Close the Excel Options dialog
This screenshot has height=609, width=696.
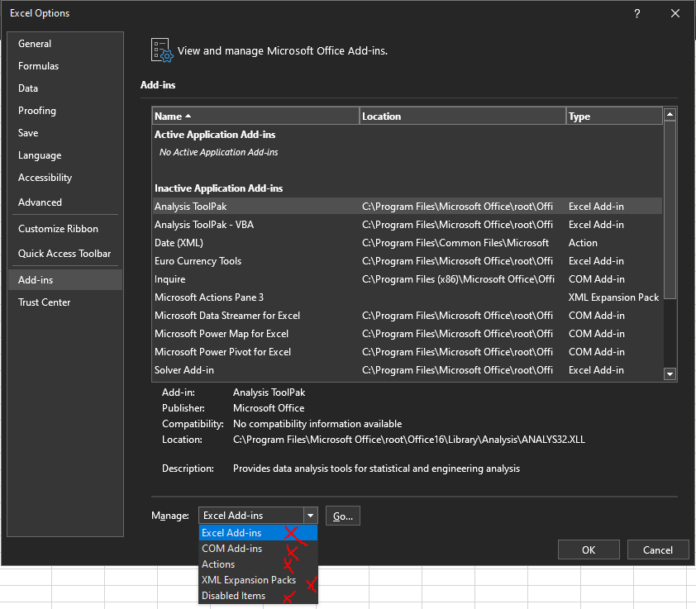click(675, 13)
